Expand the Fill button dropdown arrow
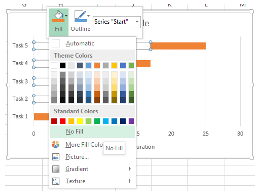The width and height of the screenshot is (261, 192). pyautogui.click(x=66, y=16)
